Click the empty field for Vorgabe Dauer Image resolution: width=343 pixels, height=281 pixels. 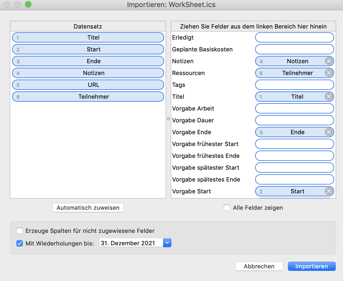pyautogui.click(x=294, y=120)
